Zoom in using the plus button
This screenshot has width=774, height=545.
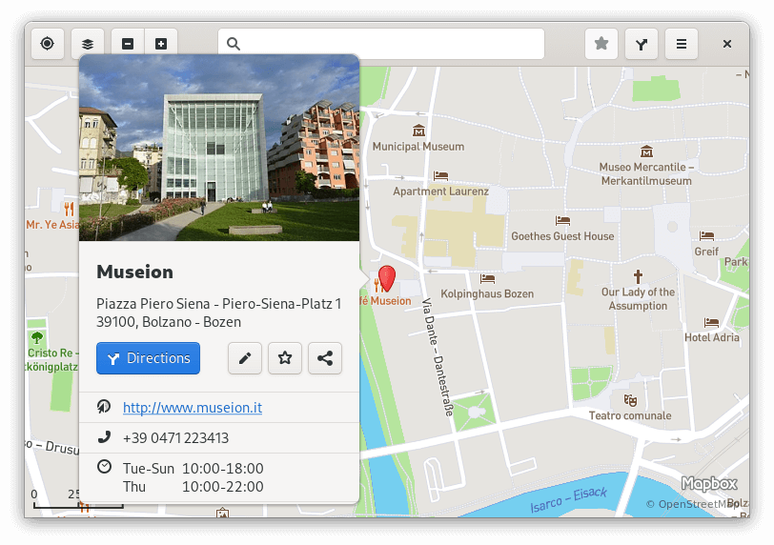point(161,44)
